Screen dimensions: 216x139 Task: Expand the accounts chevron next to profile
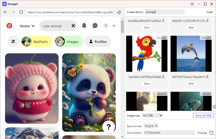114,26
